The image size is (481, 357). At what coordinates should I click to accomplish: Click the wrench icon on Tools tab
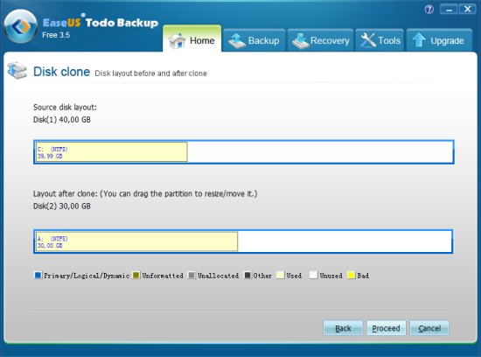coord(368,40)
